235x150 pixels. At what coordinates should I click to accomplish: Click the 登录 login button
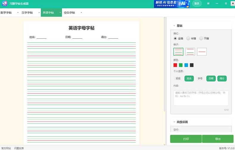tap(197, 4)
